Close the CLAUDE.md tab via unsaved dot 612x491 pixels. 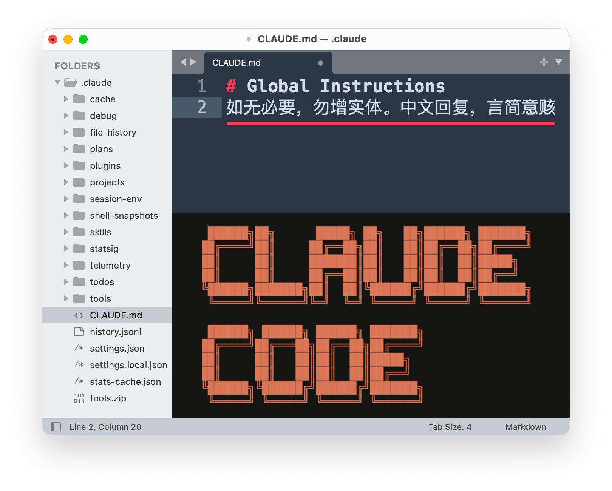pos(320,63)
